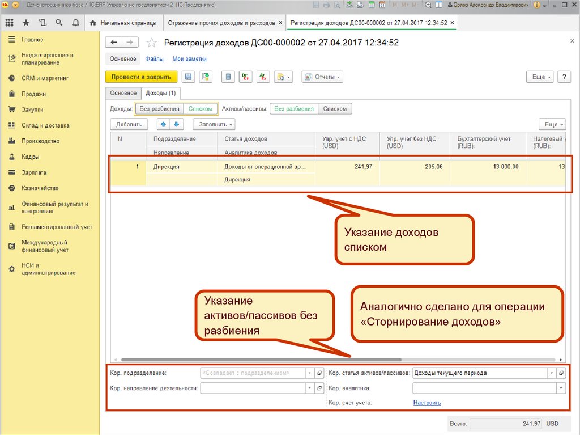Click the favorites star in top toolbar
The width and height of the screenshot is (580, 435).
[x=26, y=23]
